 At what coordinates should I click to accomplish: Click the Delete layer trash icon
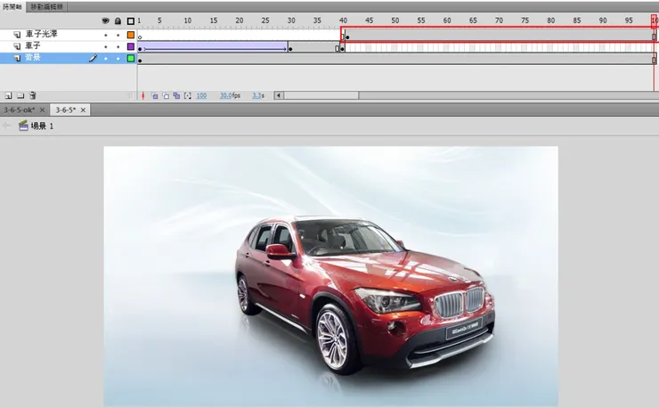(32, 95)
